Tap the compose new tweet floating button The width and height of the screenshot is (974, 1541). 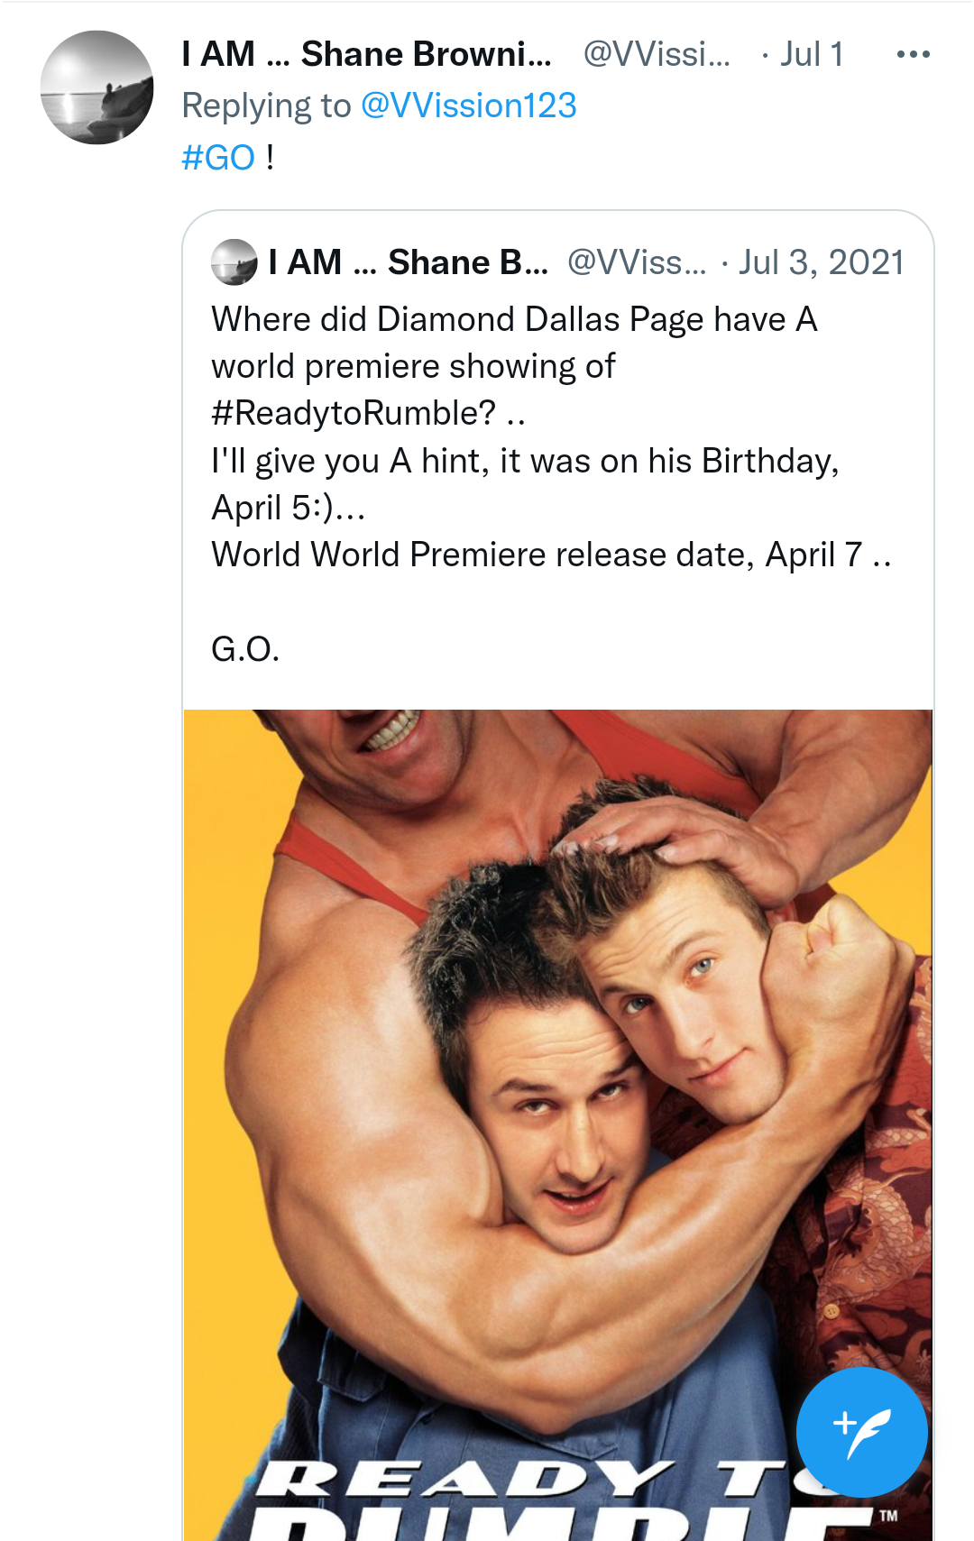tap(861, 1432)
